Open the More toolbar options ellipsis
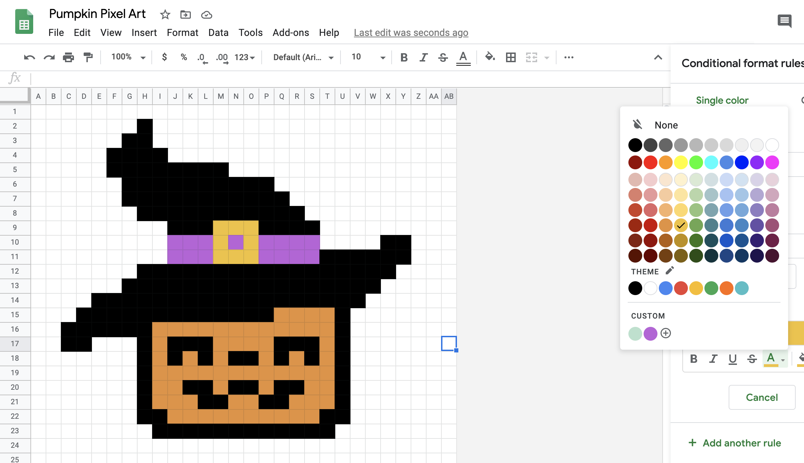Viewport: 804px width, 463px height. (x=569, y=57)
